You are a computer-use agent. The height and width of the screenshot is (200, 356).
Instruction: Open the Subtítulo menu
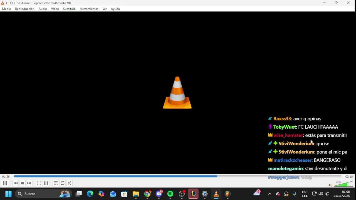[69, 9]
